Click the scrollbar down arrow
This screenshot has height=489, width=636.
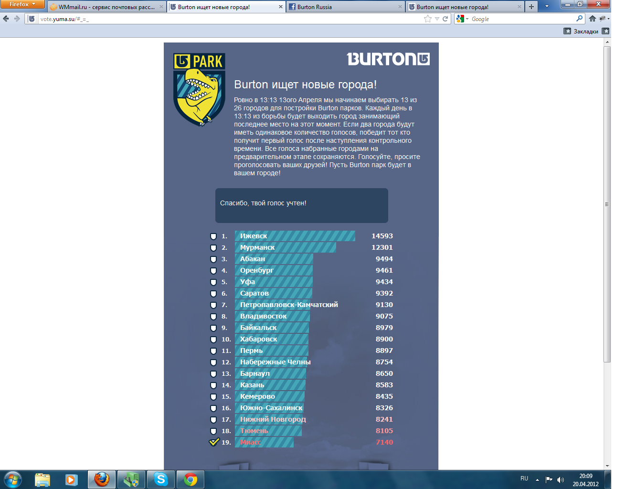tap(607, 466)
